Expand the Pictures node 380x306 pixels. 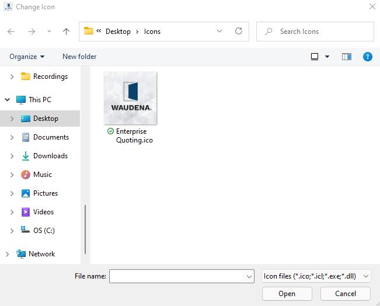(x=12, y=193)
